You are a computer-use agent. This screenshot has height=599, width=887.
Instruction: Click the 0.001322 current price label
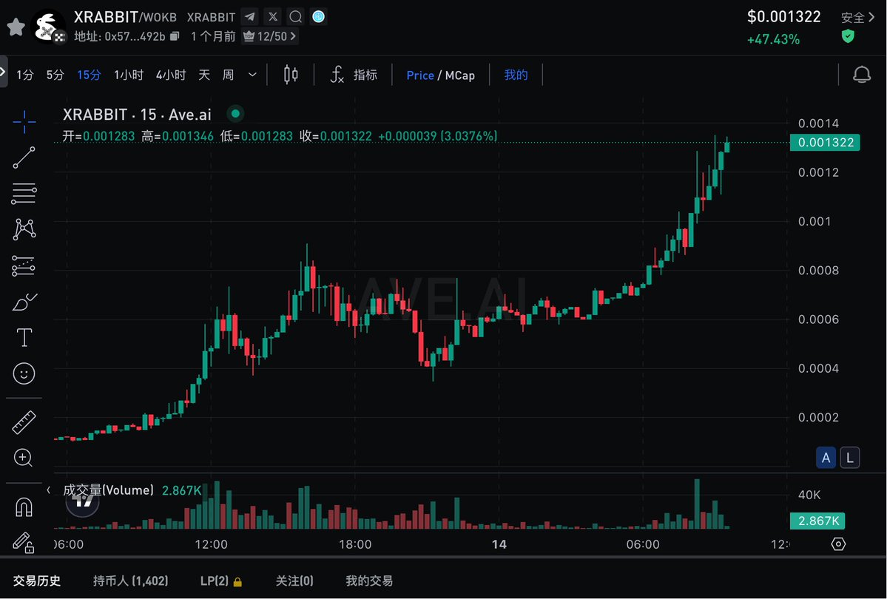826,143
